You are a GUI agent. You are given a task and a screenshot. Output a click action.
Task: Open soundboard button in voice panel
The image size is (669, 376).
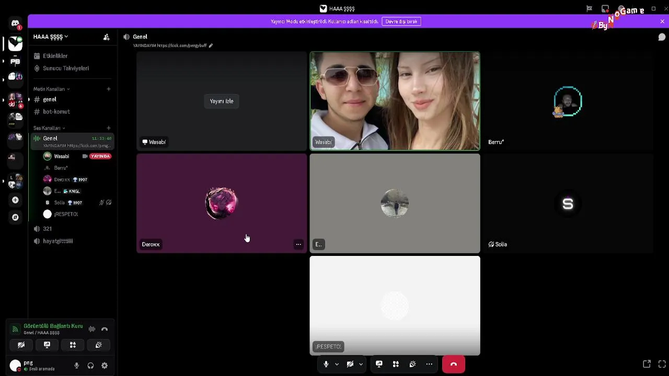(98, 345)
